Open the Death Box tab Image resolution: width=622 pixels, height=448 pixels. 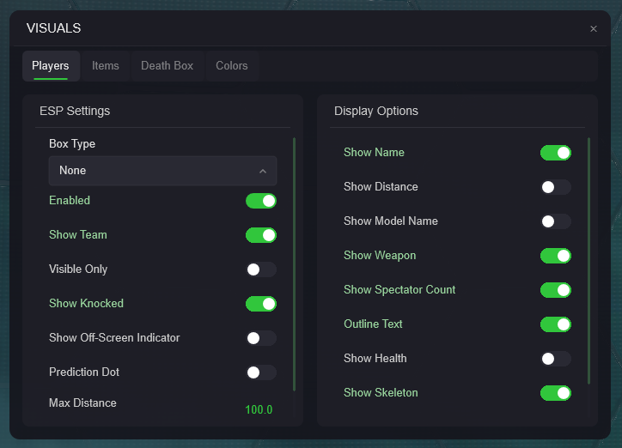point(167,66)
